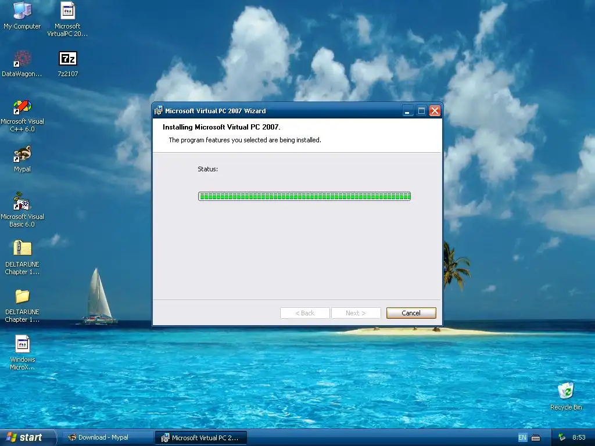Viewport: 595px width, 446px height.
Task: Click the disabled Next button
Action: pyautogui.click(x=356, y=313)
